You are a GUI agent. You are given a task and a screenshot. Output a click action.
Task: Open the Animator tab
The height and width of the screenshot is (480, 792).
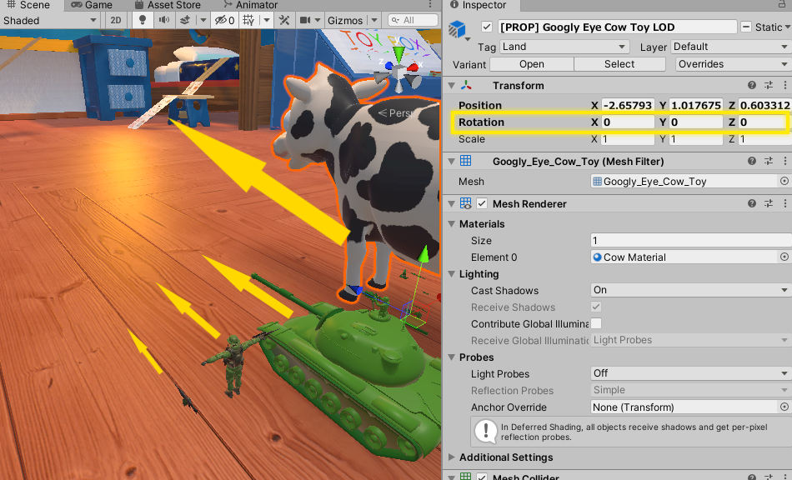coord(251,5)
